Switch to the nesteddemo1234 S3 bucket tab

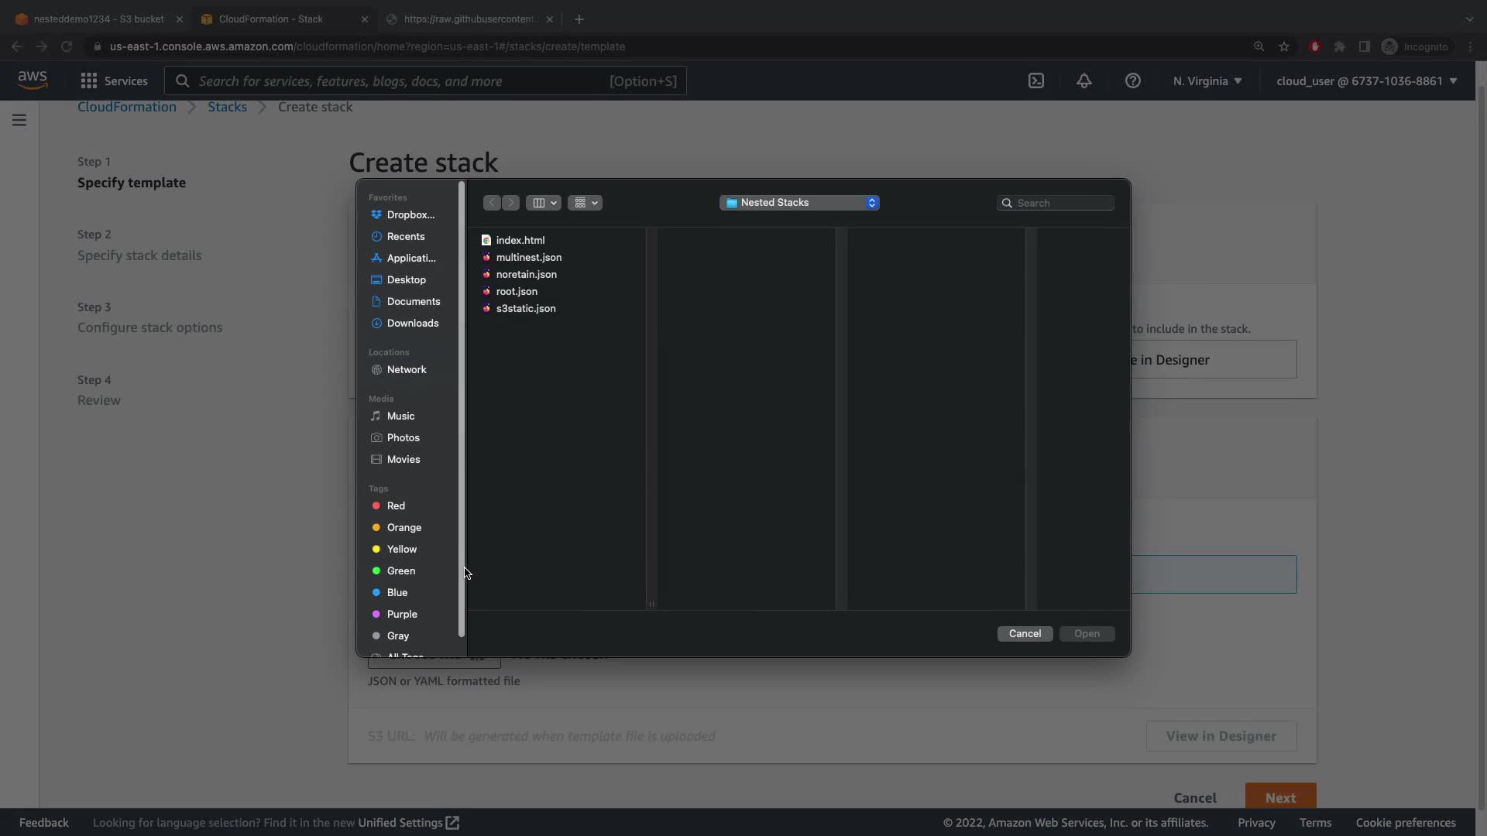(x=98, y=19)
